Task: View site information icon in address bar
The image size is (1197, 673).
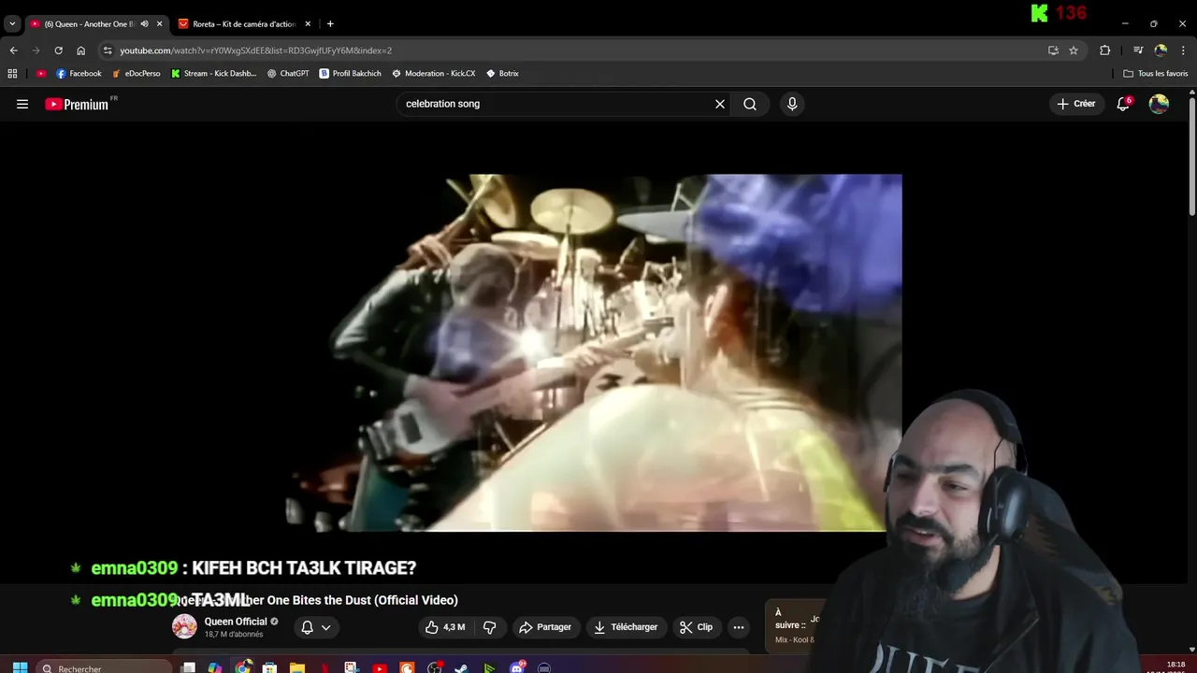Action: [x=108, y=50]
